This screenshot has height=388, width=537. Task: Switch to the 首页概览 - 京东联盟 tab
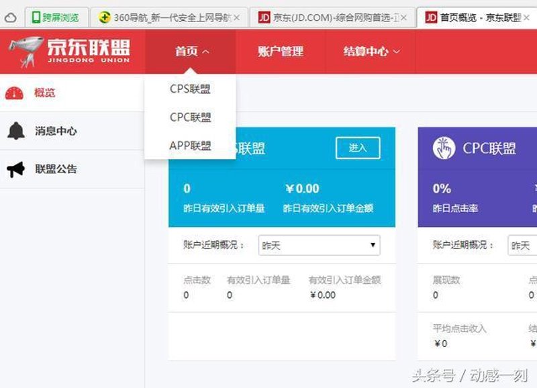pos(477,17)
